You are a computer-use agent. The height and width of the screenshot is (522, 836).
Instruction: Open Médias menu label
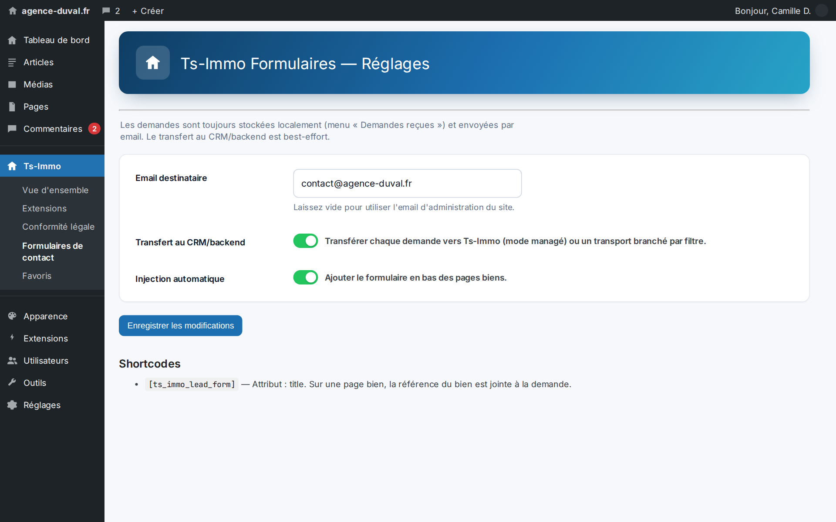(x=38, y=84)
